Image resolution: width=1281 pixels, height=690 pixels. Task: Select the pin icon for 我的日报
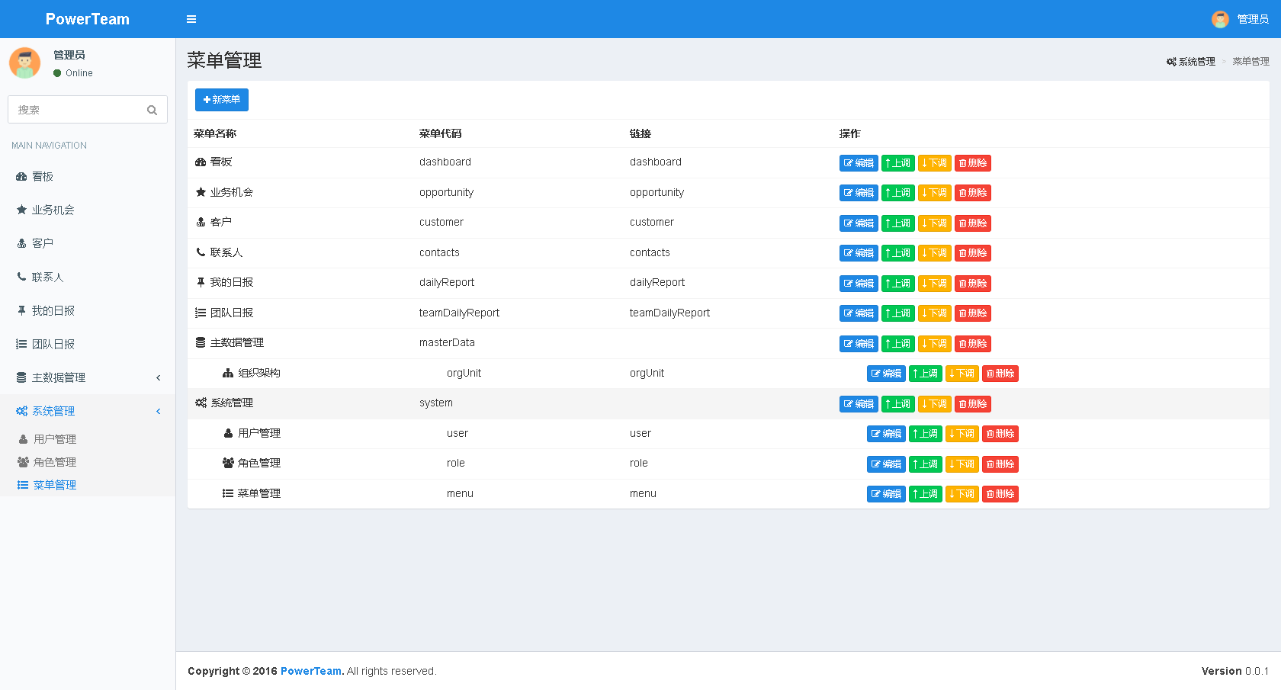21,310
